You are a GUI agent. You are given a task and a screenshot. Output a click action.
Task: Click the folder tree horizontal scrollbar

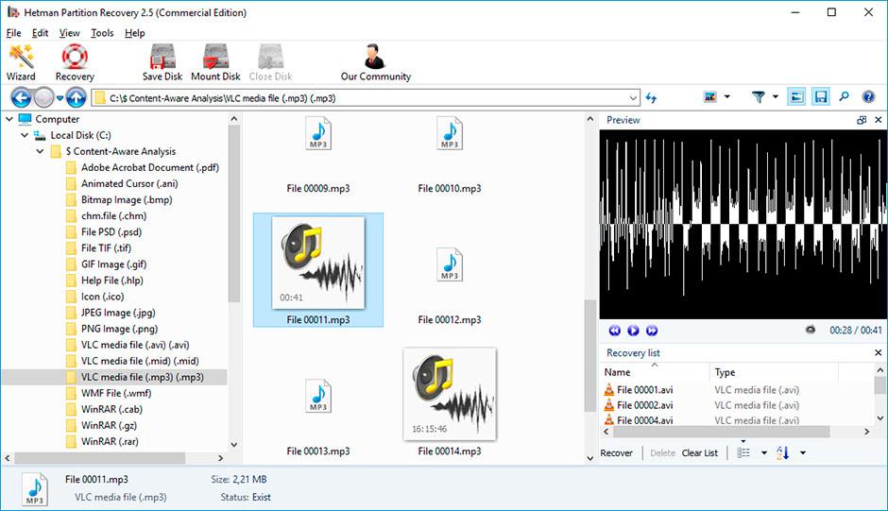pos(100,458)
